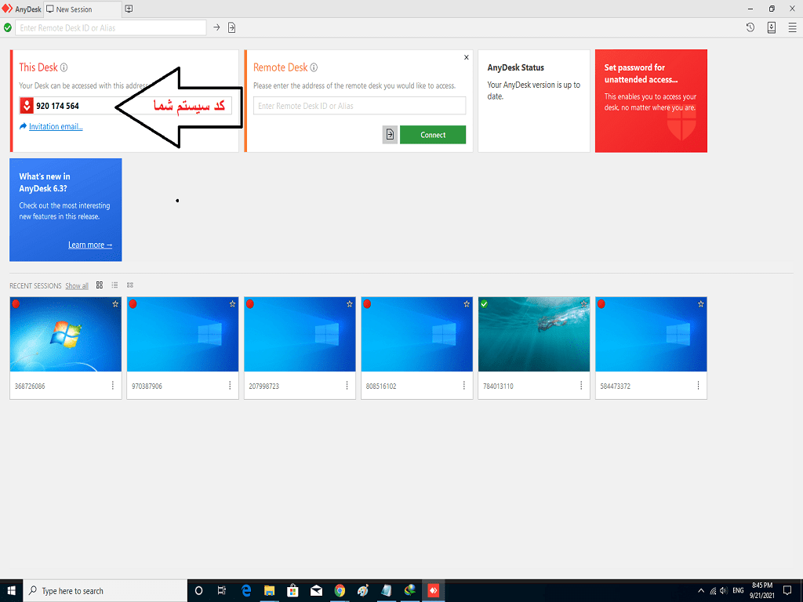Open session thumbnail 970387906

pos(182,334)
